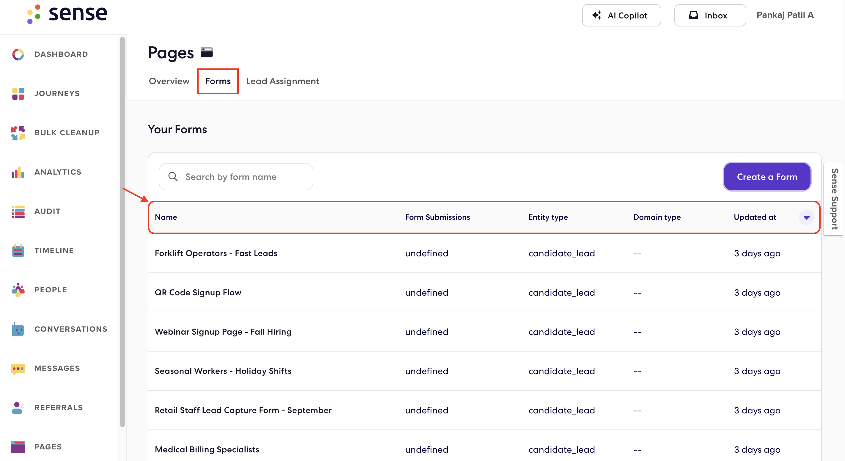The height and width of the screenshot is (461, 845).
Task: Open the People group icon
Action: point(18,290)
